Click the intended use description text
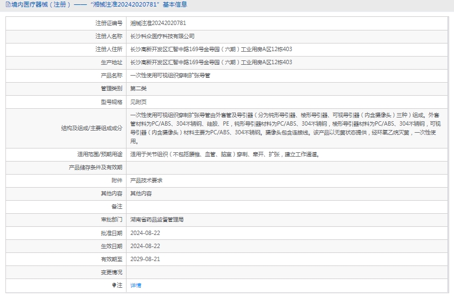Image resolution: width=454 pixels, height=297 pixels. click(x=225, y=154)
